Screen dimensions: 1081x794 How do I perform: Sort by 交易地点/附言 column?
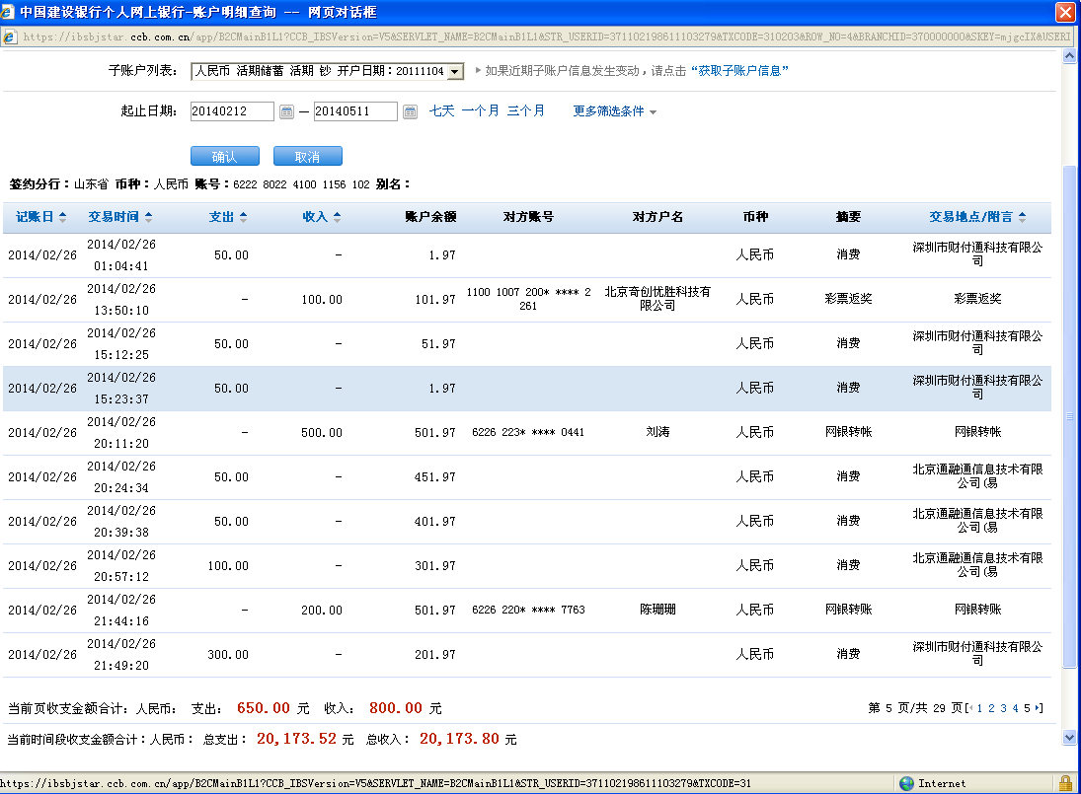(976, 217)
